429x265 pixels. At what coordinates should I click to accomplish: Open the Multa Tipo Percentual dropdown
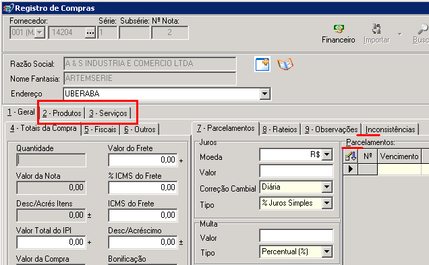[327, 252]
